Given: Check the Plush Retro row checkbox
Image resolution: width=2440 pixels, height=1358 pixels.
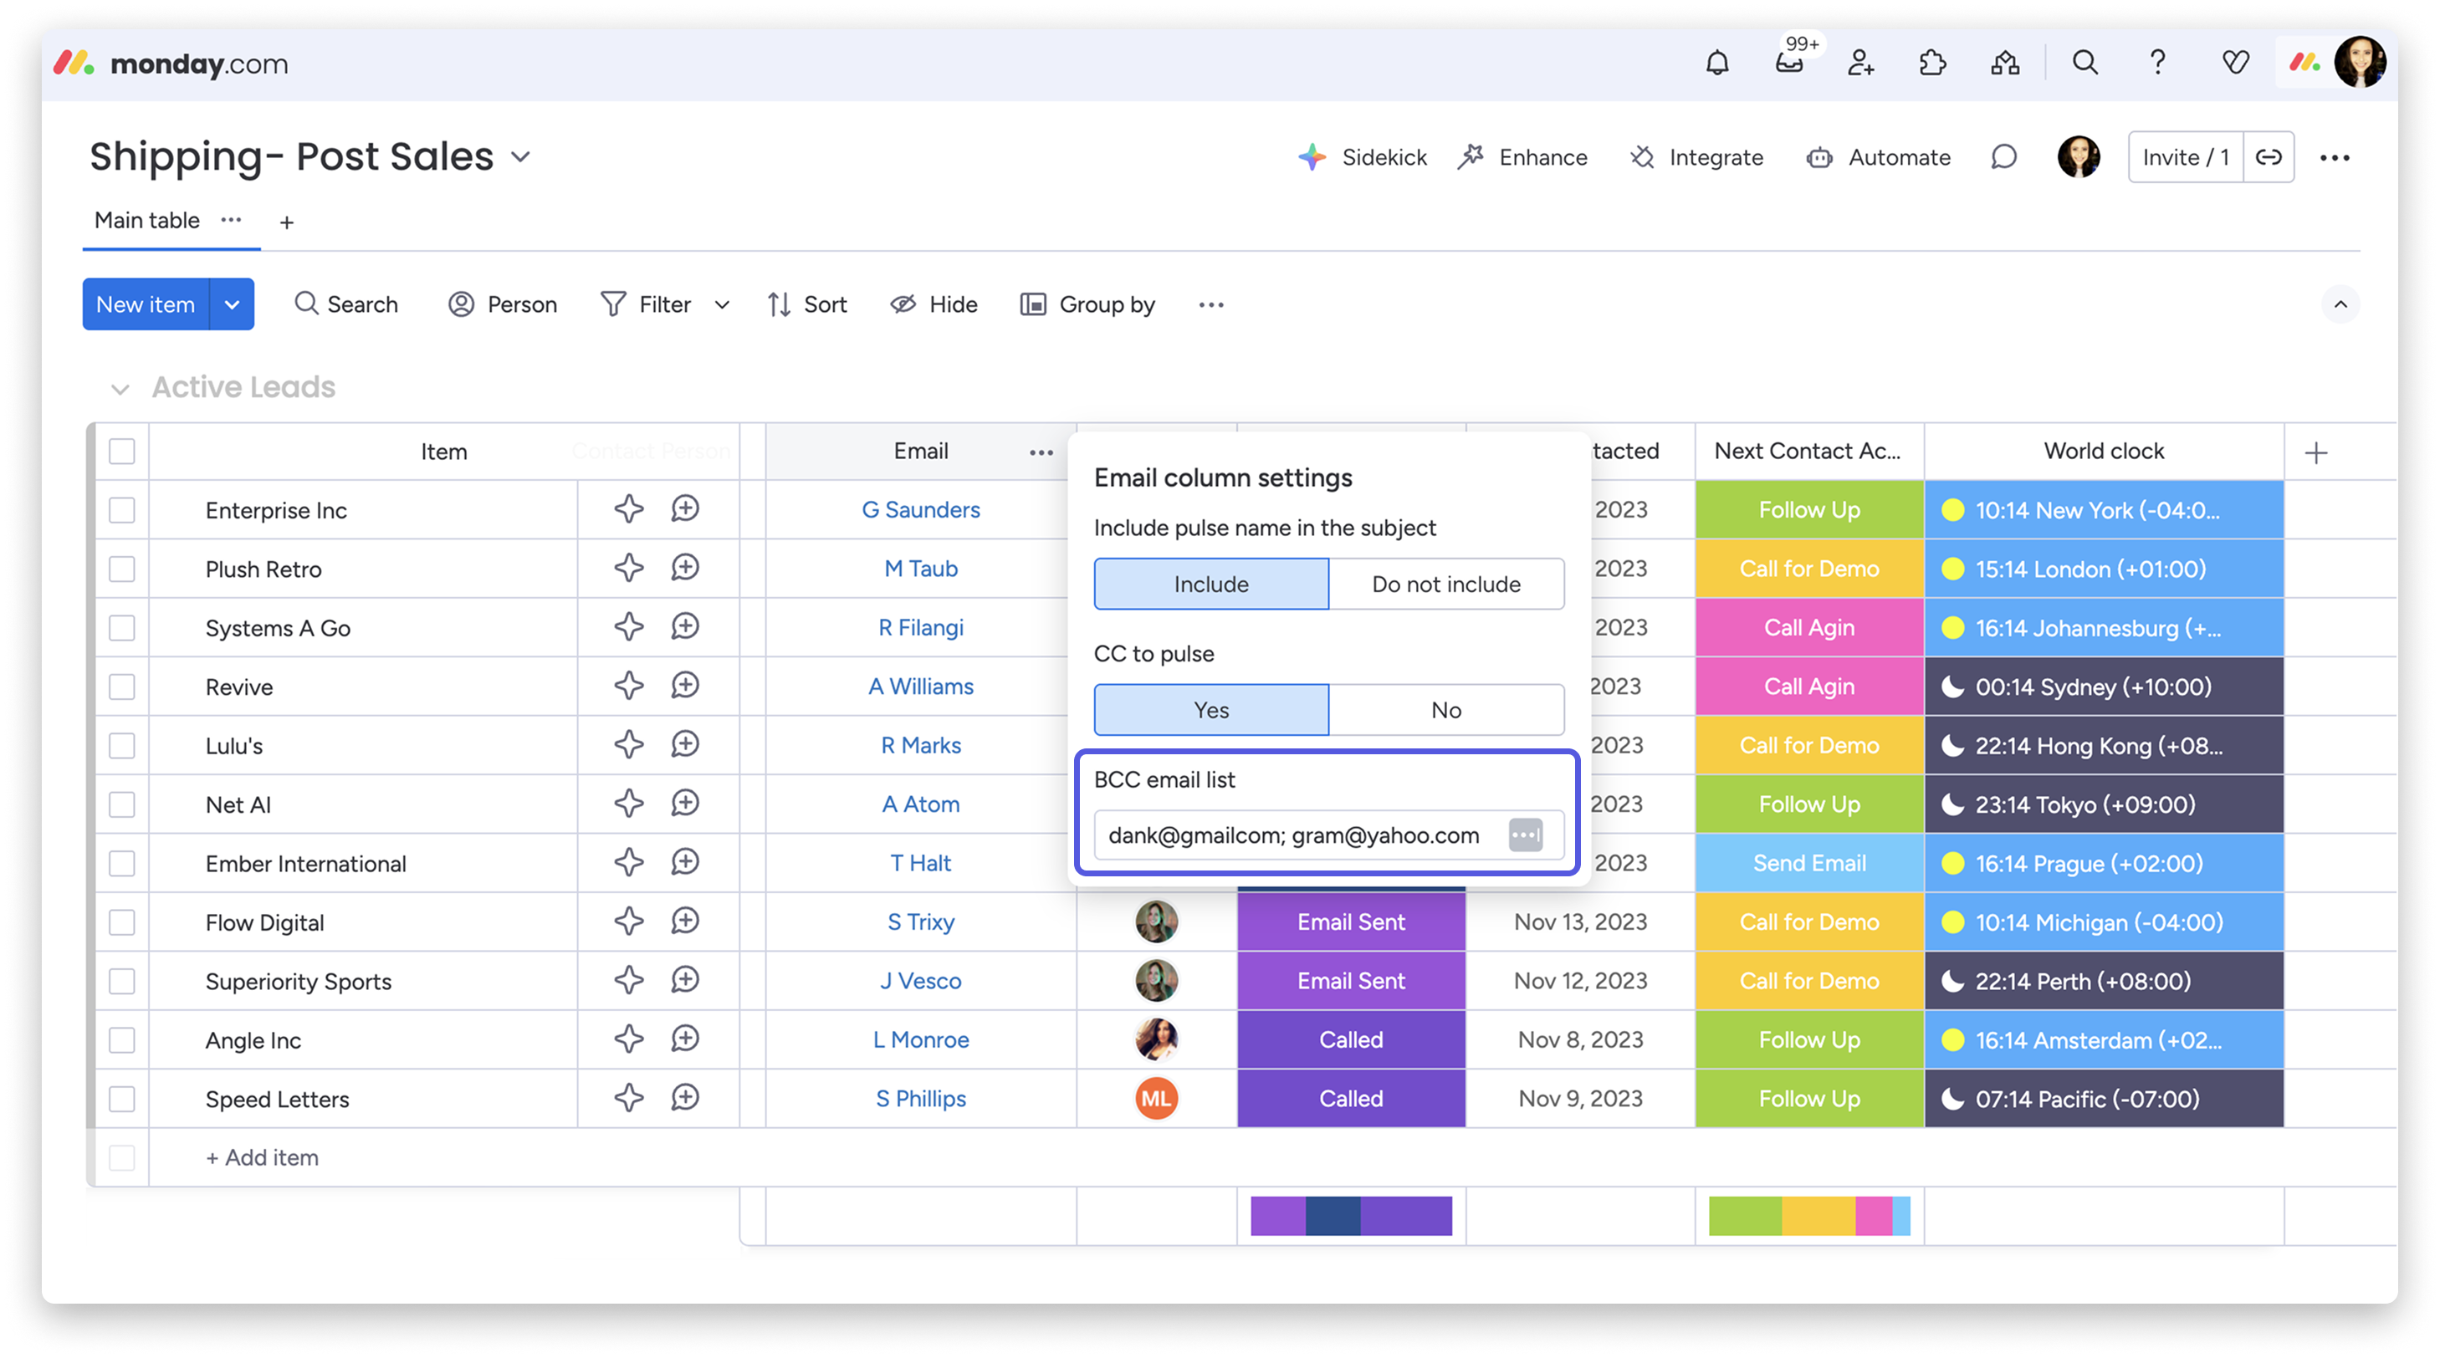Looking at the screenshot, I should 122,569.
